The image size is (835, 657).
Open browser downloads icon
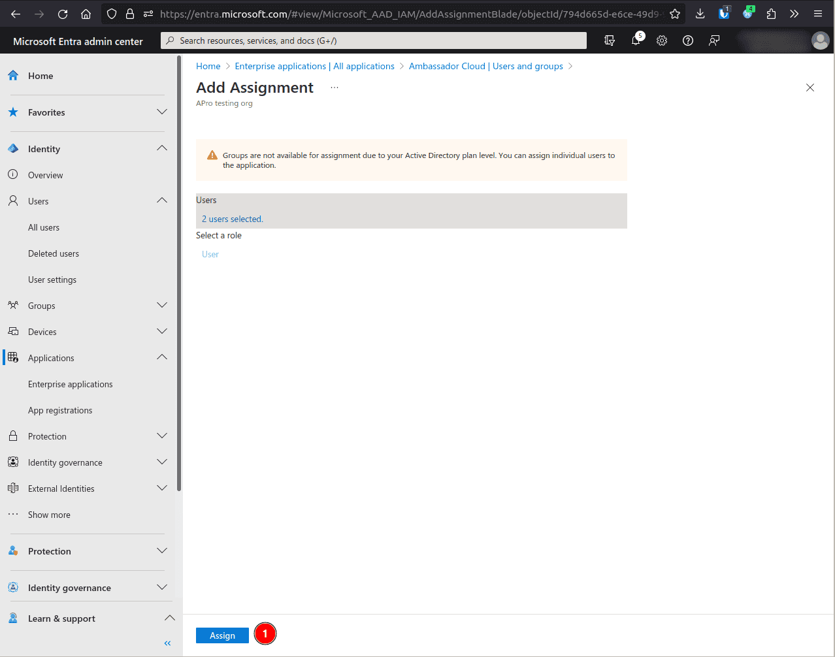tap(700, 14)
